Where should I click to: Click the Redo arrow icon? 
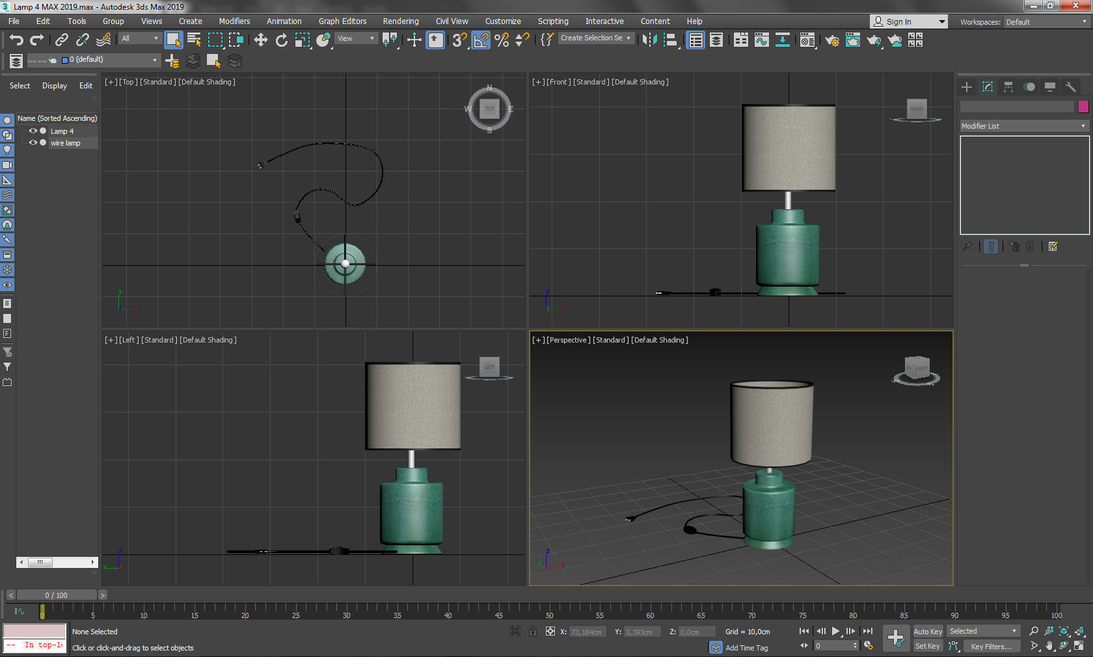[x=37, y=40]
